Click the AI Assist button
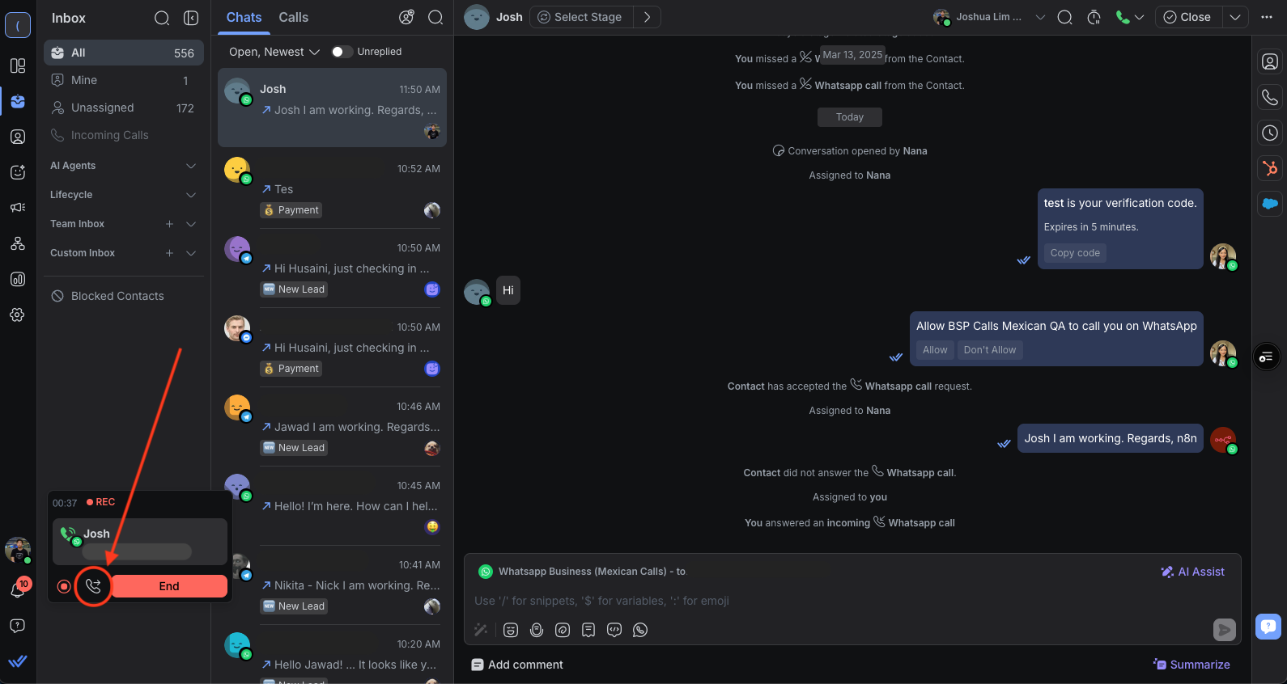This screenshot has height=684, width=1287. 1192,572
